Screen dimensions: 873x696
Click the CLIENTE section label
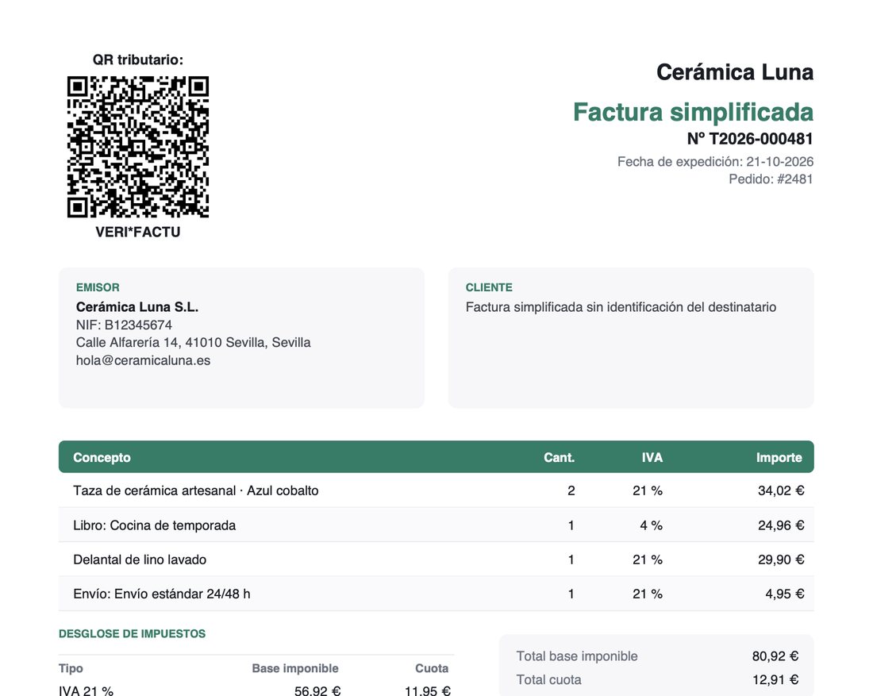click(x=489, y=287)
